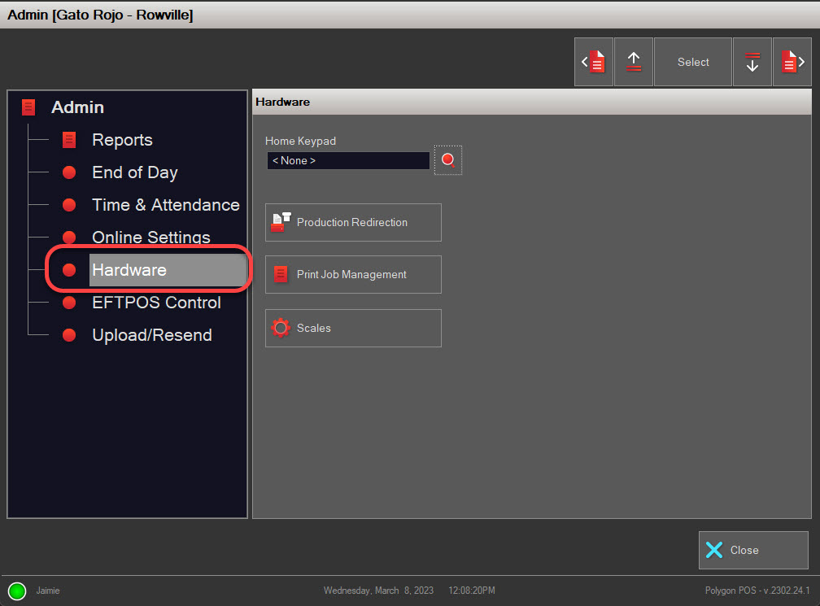Click the green status indicator icon
The image size is (820, 606).
[17, 591]
